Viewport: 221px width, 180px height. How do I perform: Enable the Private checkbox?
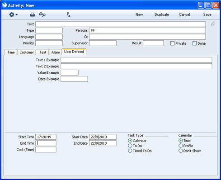coord(172,43)
